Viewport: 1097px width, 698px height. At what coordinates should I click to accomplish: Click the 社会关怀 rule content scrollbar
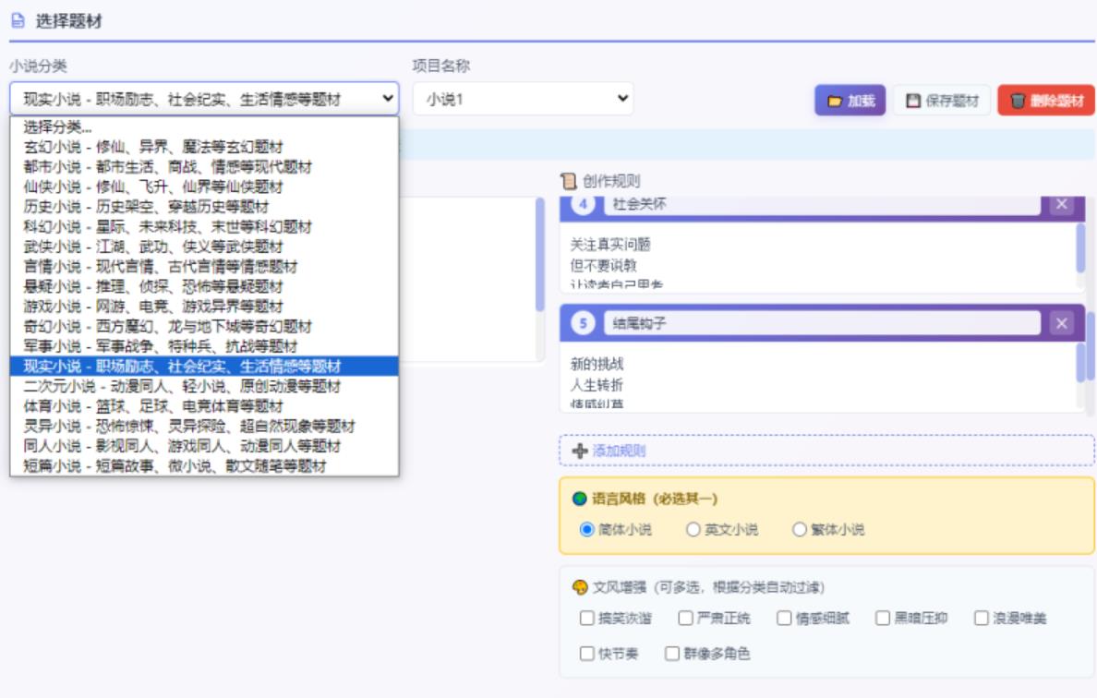tap(1080, 247)
